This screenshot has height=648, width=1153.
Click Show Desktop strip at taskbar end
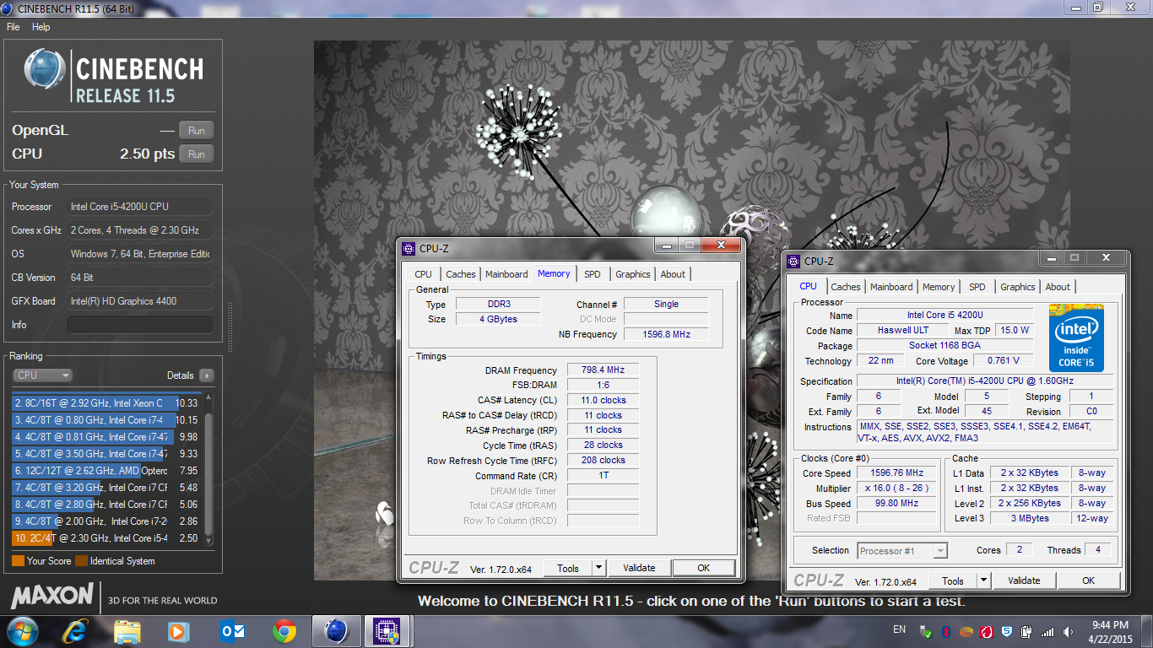point(1146,631)
